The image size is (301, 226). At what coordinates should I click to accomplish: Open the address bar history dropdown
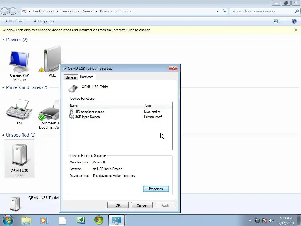(217, 11)
